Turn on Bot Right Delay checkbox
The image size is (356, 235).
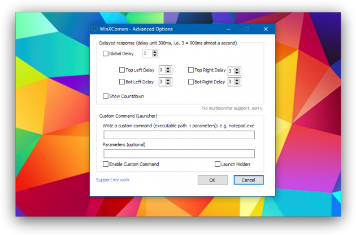[x=191, y=82]
